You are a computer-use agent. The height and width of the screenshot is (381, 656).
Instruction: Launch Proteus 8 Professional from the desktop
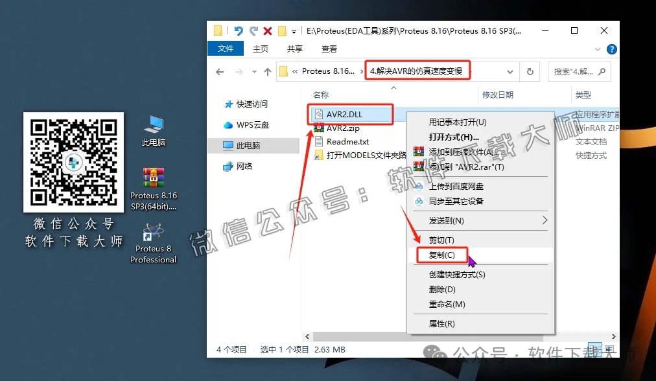pyautogui.click(x=153, y=231)
